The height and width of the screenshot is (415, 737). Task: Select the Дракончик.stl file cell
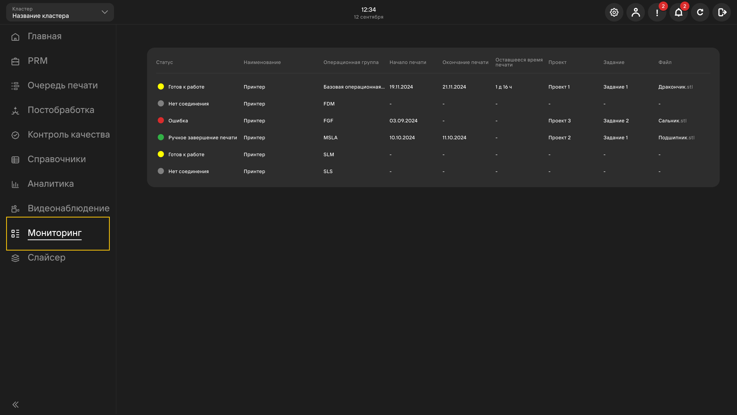[x=676, y=87]
